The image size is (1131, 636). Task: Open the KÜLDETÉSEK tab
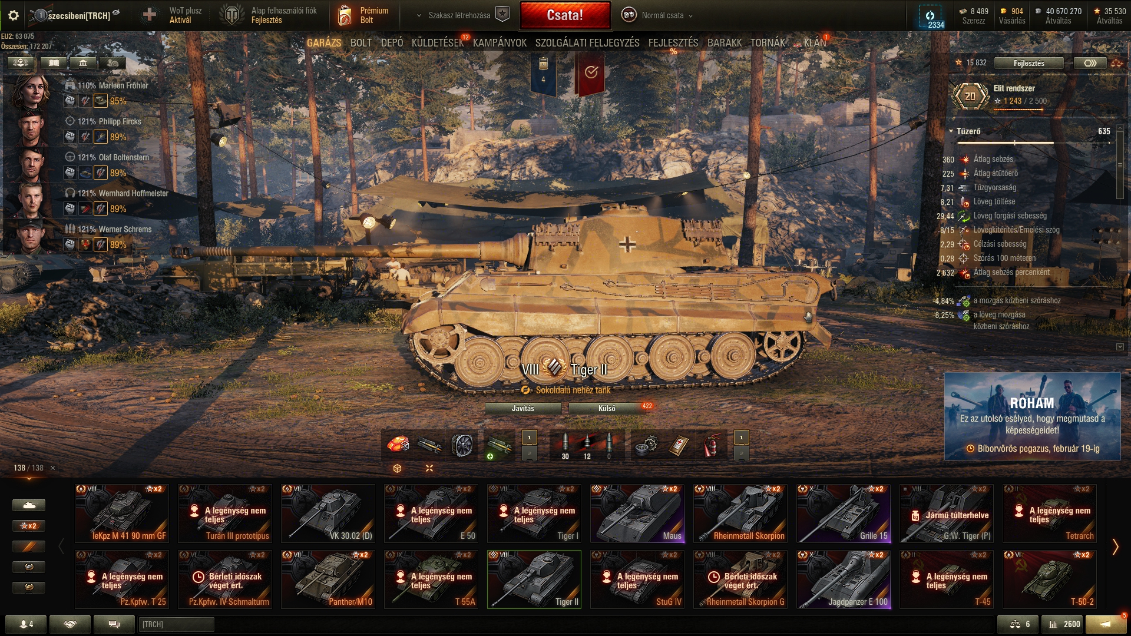pyautogui.click(x=438, y=43)
